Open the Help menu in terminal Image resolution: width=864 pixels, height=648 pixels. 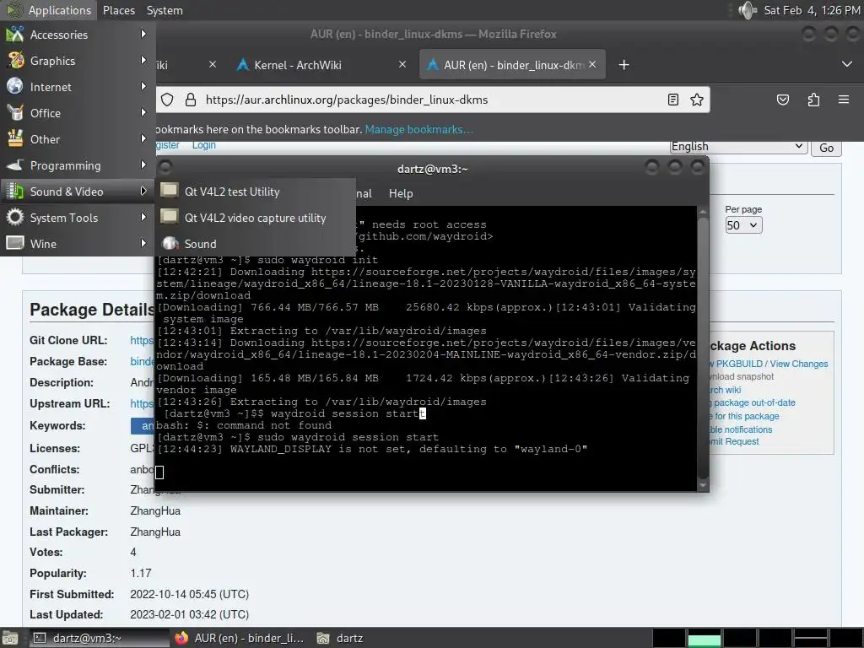[x=401, y=193]
